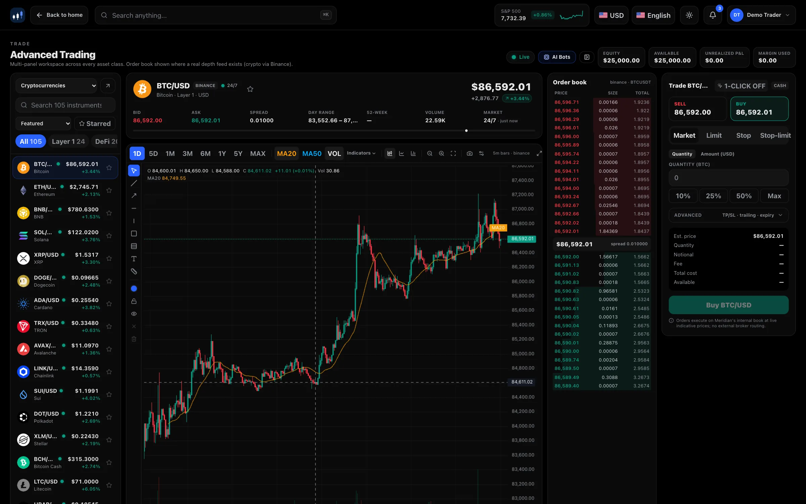Choose the arrow drawing tool
The height and width of the screenshot is (504, 806).
pos(134,196)
